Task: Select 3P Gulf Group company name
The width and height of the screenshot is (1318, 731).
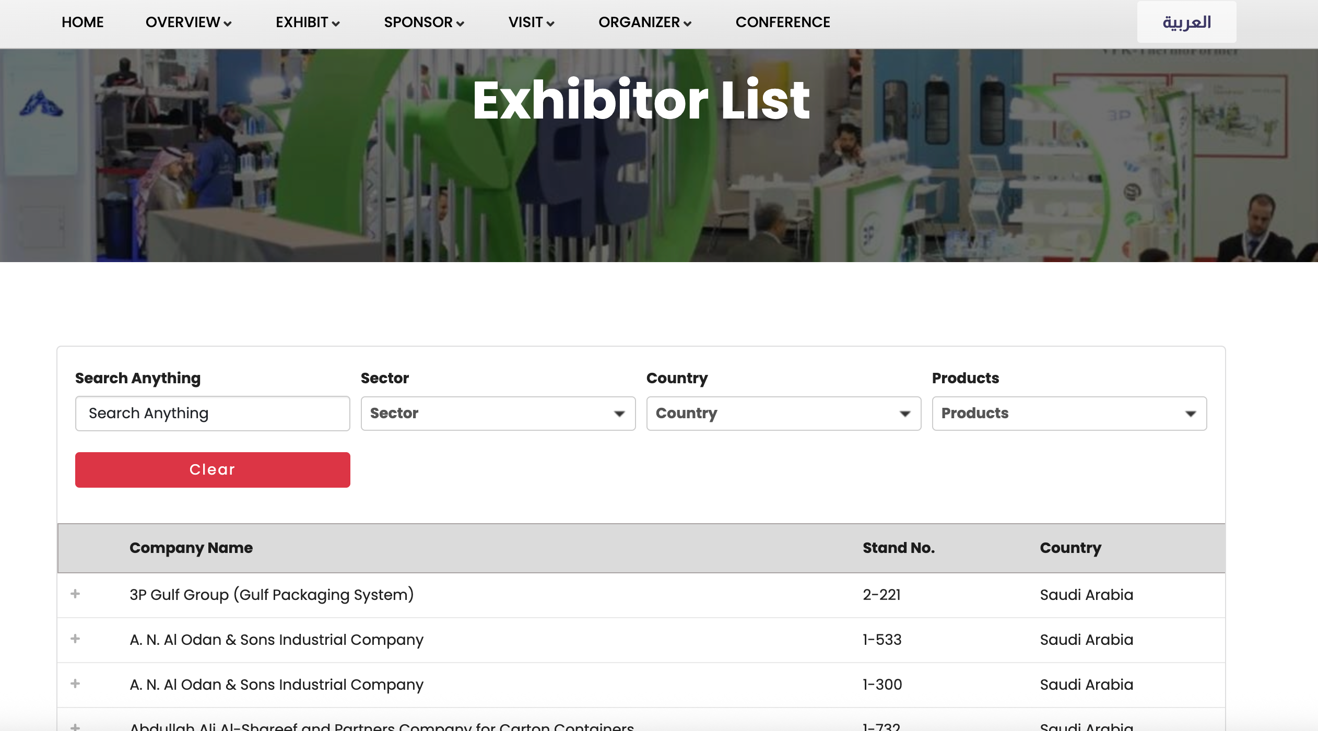Action: [272, 595]
